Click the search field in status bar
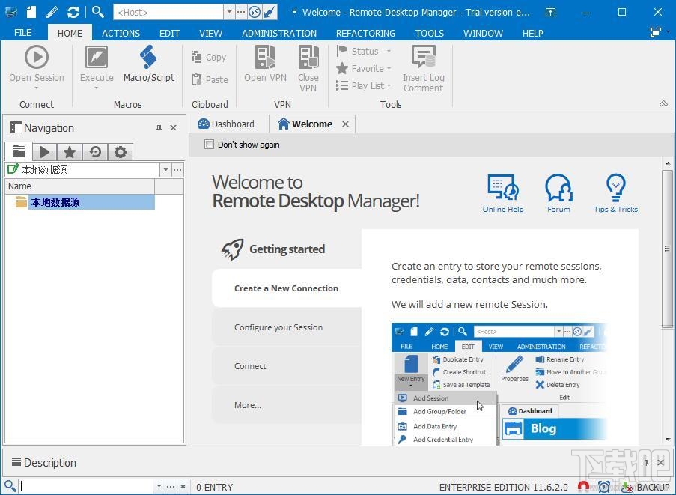Screen dimensions: 676x495 [86, 487]
